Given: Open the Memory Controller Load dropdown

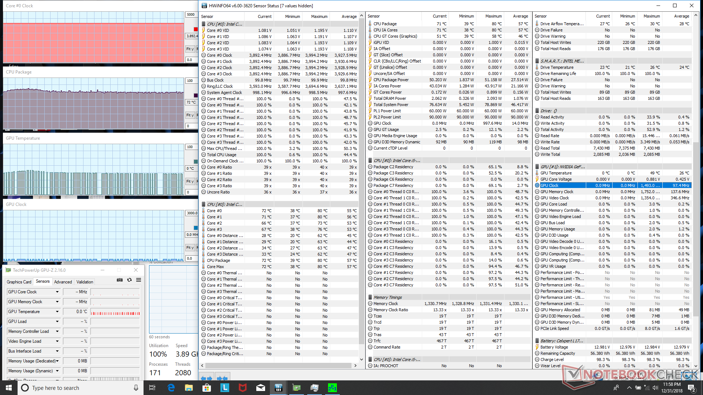Looking at the screenshot, I should [x=57, y=331].
